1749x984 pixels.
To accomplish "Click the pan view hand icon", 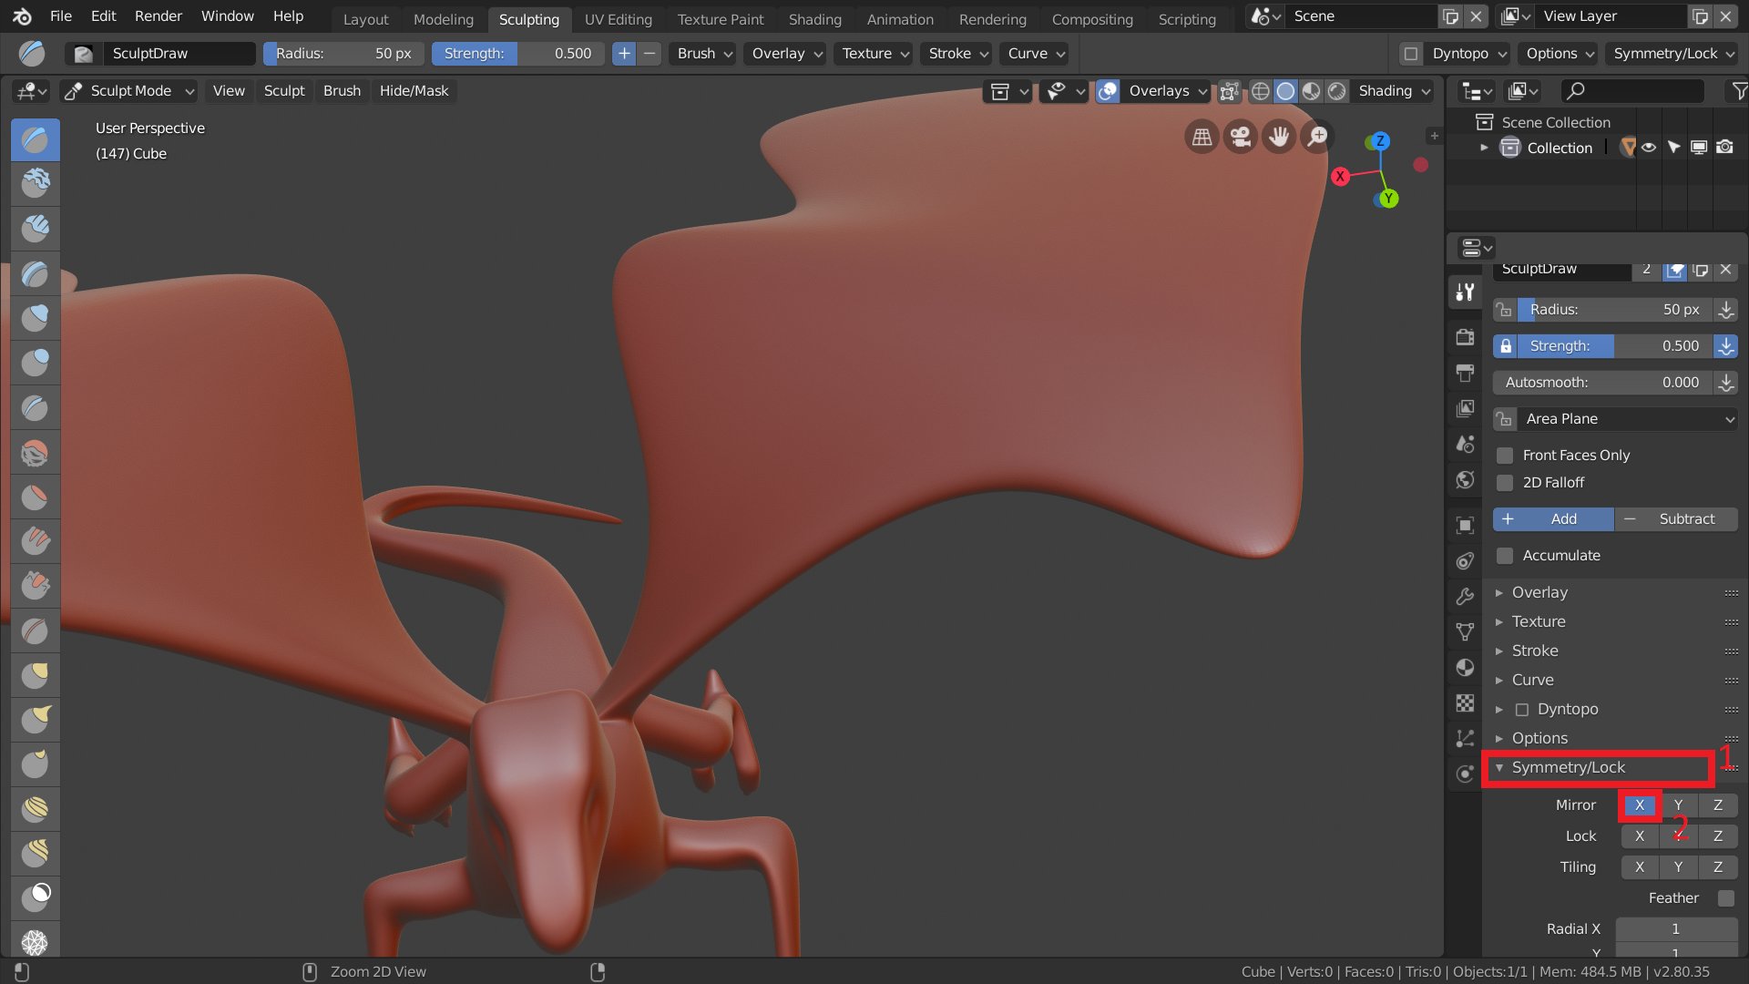I will point(1279,138).
